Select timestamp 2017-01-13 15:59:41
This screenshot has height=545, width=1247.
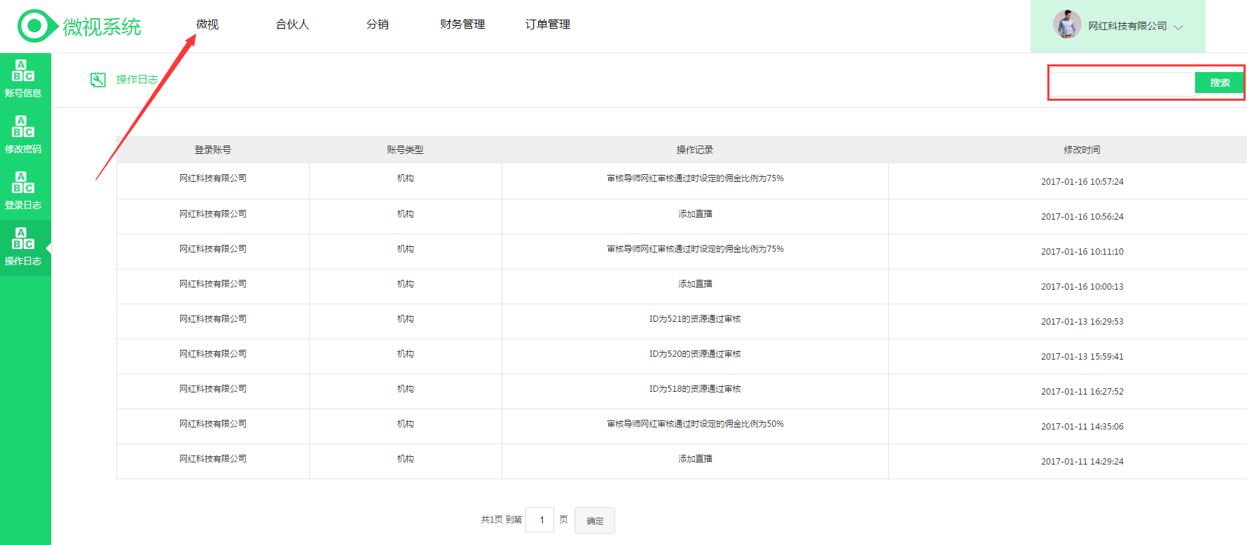point(1082,356)
